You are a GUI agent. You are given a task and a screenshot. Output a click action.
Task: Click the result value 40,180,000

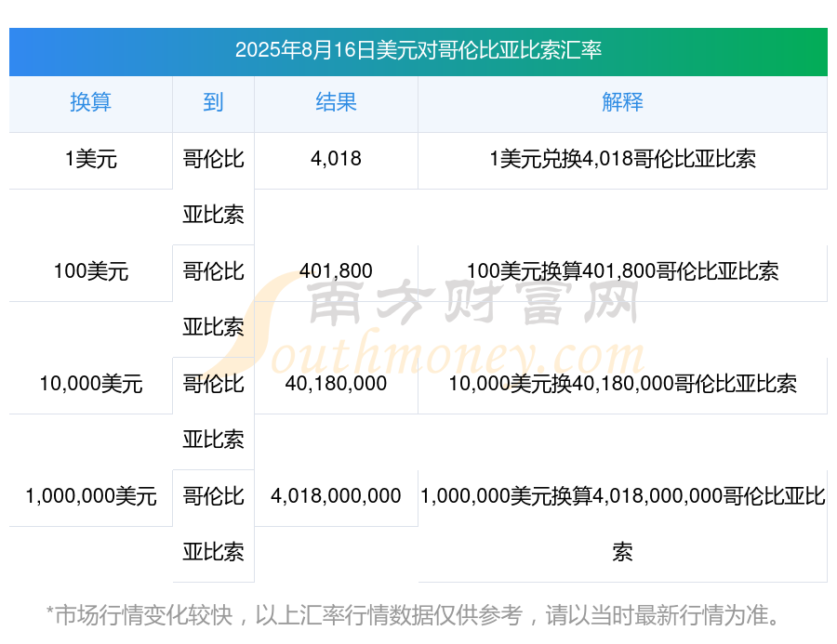pyautogui.click(x=336, y=384)
